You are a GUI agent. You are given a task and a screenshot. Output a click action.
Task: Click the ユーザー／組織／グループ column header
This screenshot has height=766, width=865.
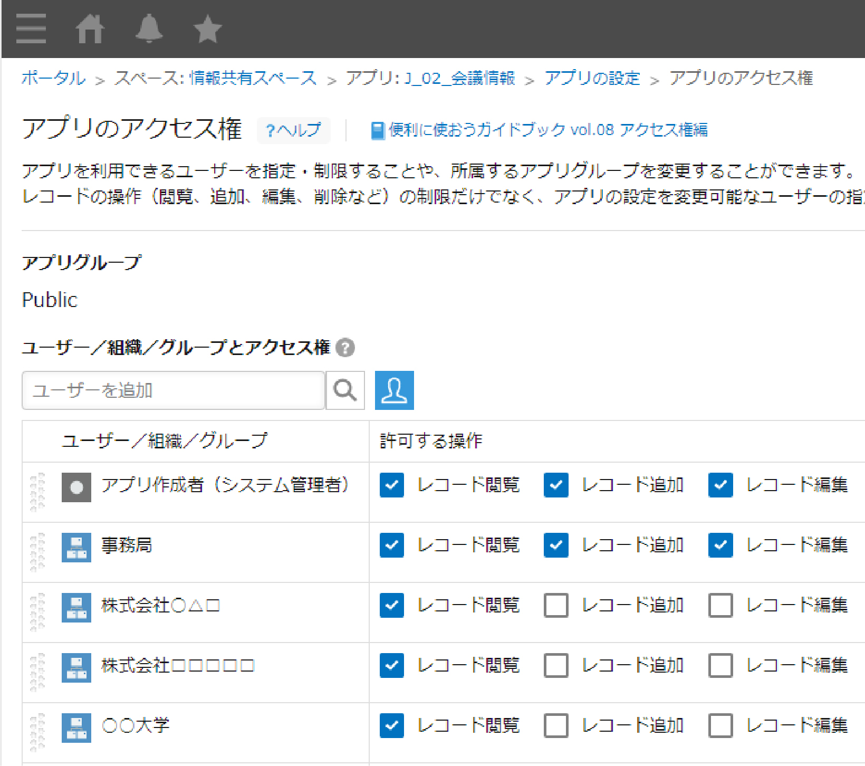click(x=165, y=441)
